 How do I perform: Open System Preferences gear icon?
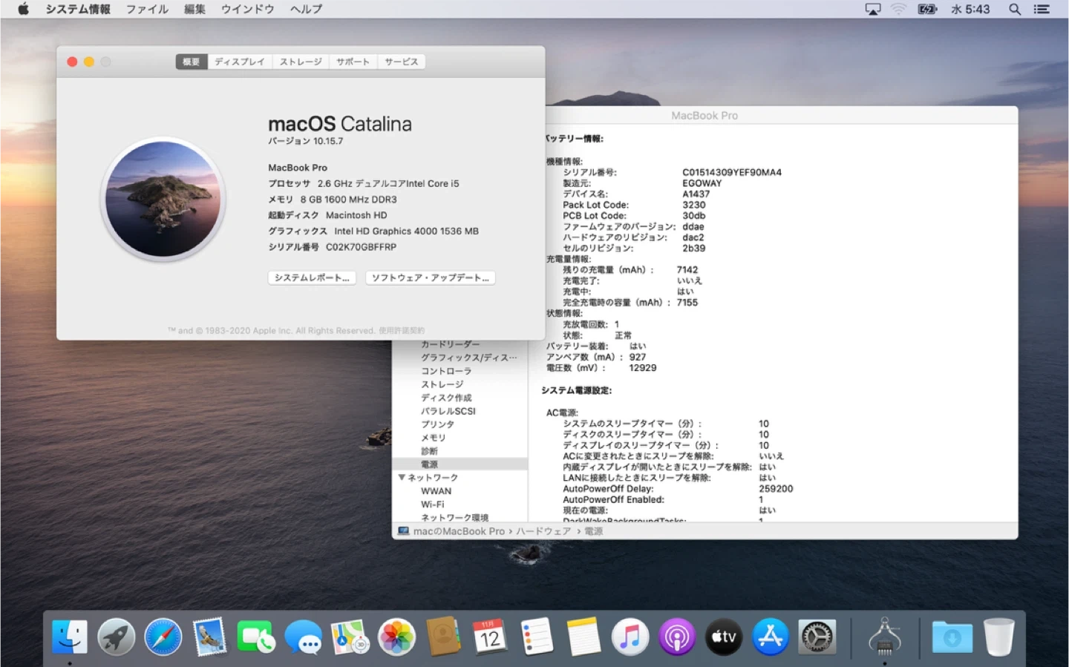coord(817,637)
